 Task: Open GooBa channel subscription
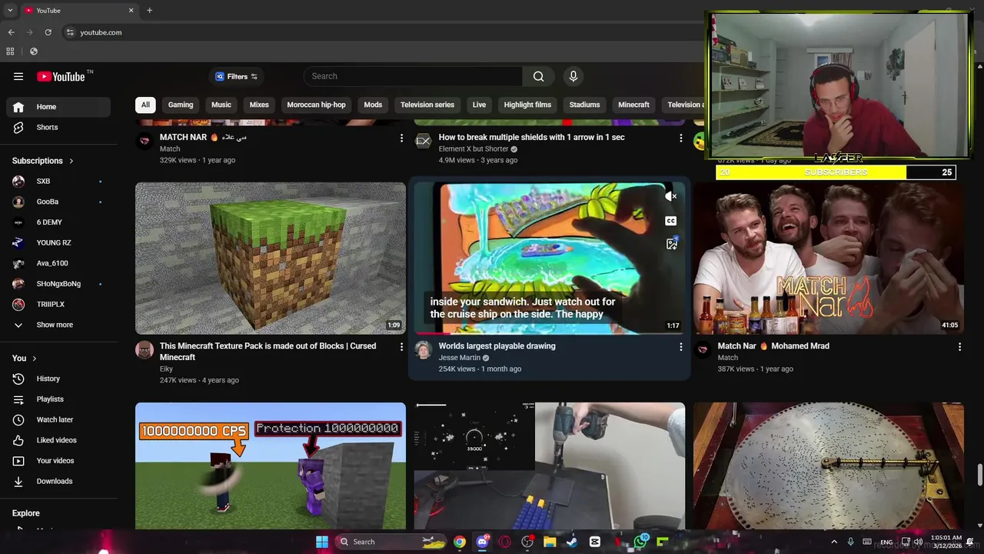pos(58,202)
